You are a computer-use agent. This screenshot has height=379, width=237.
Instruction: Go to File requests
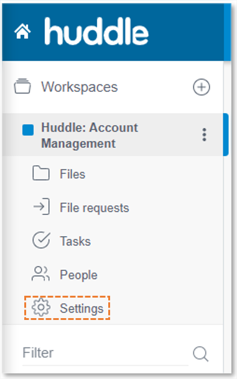point(95,208)
